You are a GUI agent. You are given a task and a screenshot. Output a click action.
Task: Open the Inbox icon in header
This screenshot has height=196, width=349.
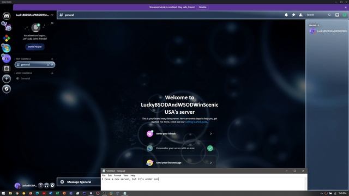(337, 15)
